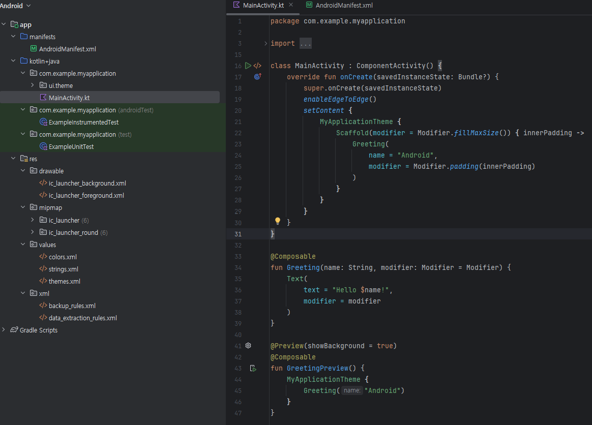This screenshot has height=425, width=592.
Task: Click the app module folder icon
Action: point(14,24)
